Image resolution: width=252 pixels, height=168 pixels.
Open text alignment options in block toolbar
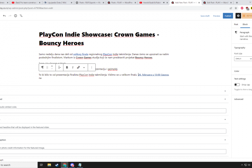(x=60, y=67)
